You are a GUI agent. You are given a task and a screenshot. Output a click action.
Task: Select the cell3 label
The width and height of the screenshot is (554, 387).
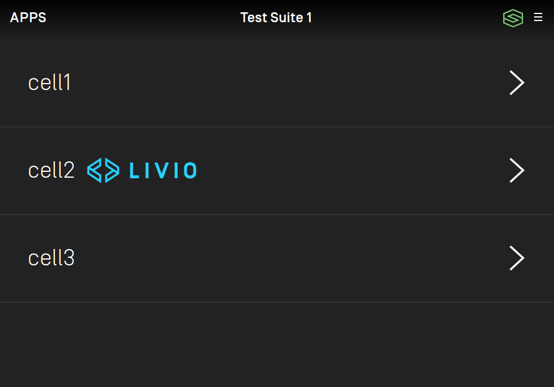51,258
